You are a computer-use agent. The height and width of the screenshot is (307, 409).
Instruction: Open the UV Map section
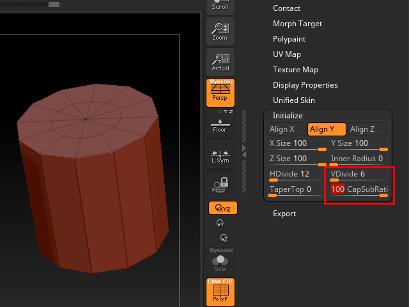(x=286, y=54)
